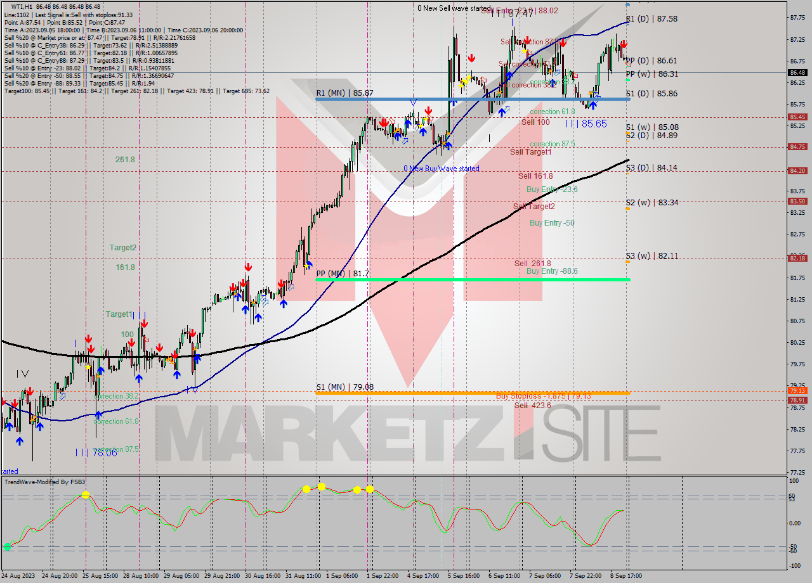812x583 pixels.
Task: Select the green 261.8 extension label
Action: tap(125, 160)
